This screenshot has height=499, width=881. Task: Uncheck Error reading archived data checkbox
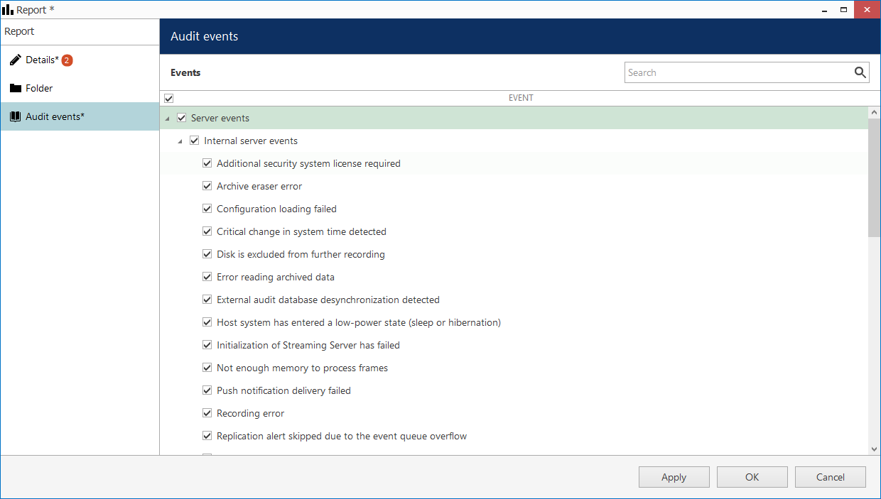[x=207, y=277]
